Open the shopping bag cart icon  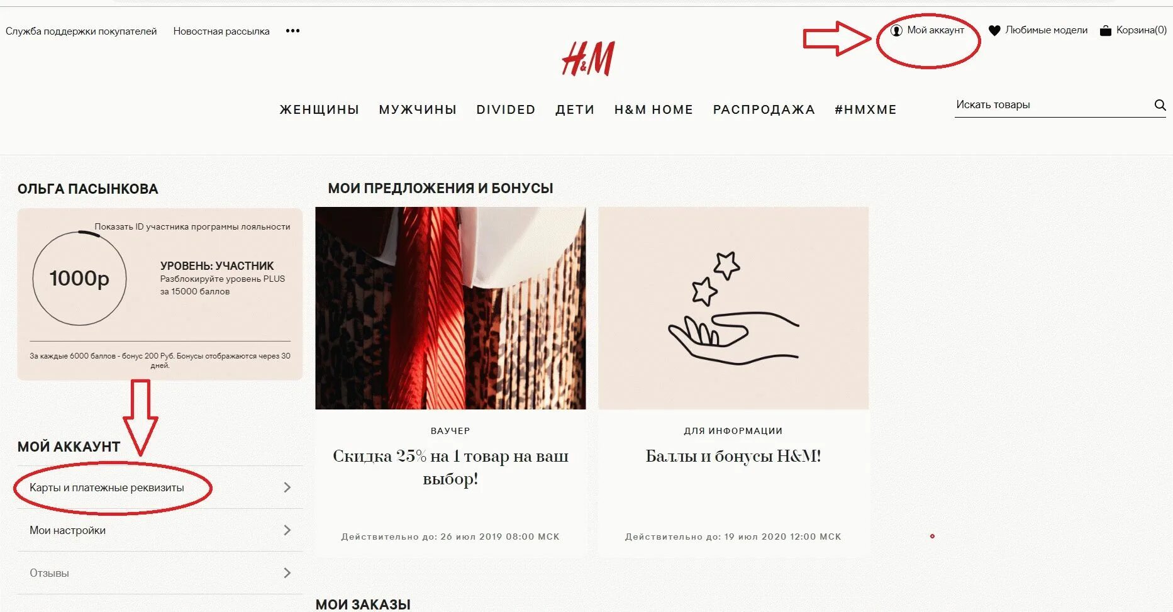(1105, 30)
